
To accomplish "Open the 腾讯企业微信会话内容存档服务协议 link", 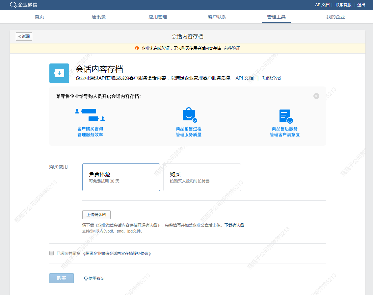I will (x=117, y=254).
